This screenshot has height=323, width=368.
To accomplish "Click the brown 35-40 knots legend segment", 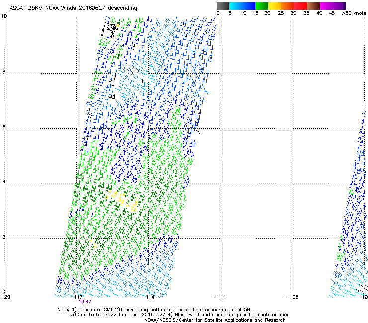I will coord(313,6).
